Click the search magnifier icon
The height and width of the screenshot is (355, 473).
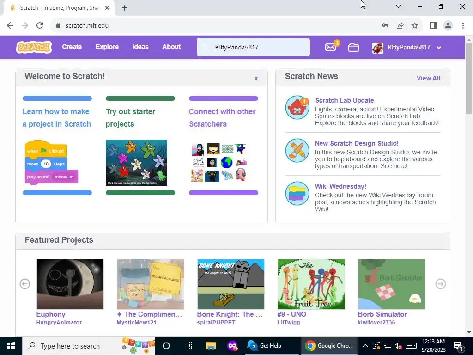coord(206,47)
